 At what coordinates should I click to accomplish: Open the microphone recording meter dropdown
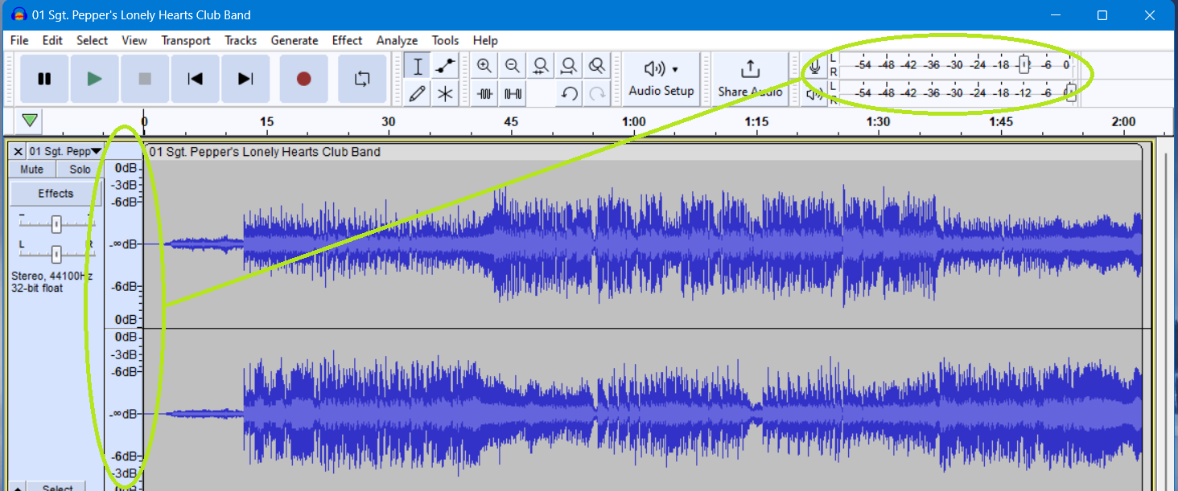(x=814, y=67)
